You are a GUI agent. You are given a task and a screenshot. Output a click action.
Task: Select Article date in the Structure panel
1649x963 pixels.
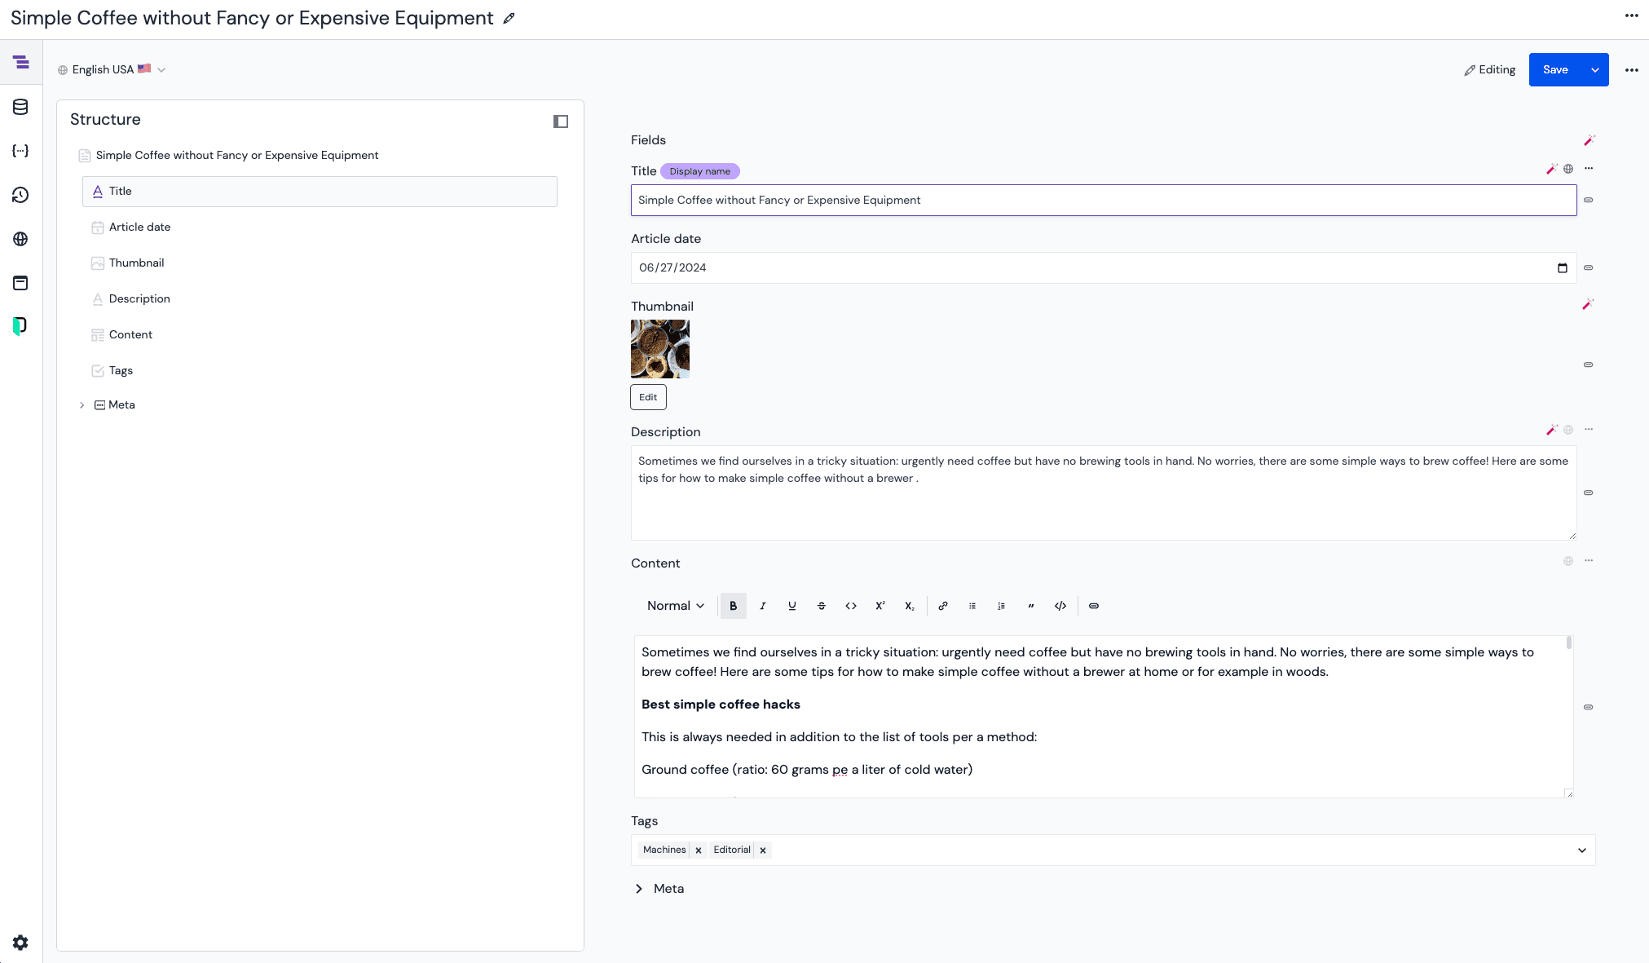139,227
